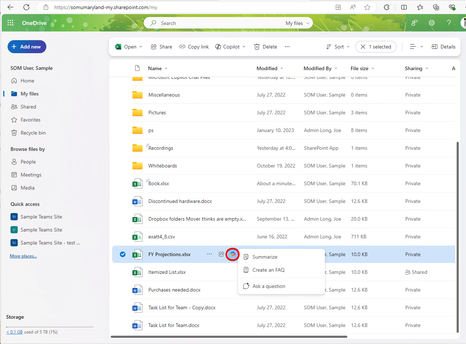Select Ask a question menu item
Image resolution: width=466 pixels, height=344 pixels.
coord(269,286)
